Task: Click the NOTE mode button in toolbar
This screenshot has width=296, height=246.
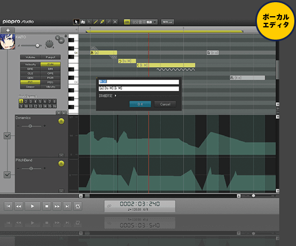Action: 168,22
